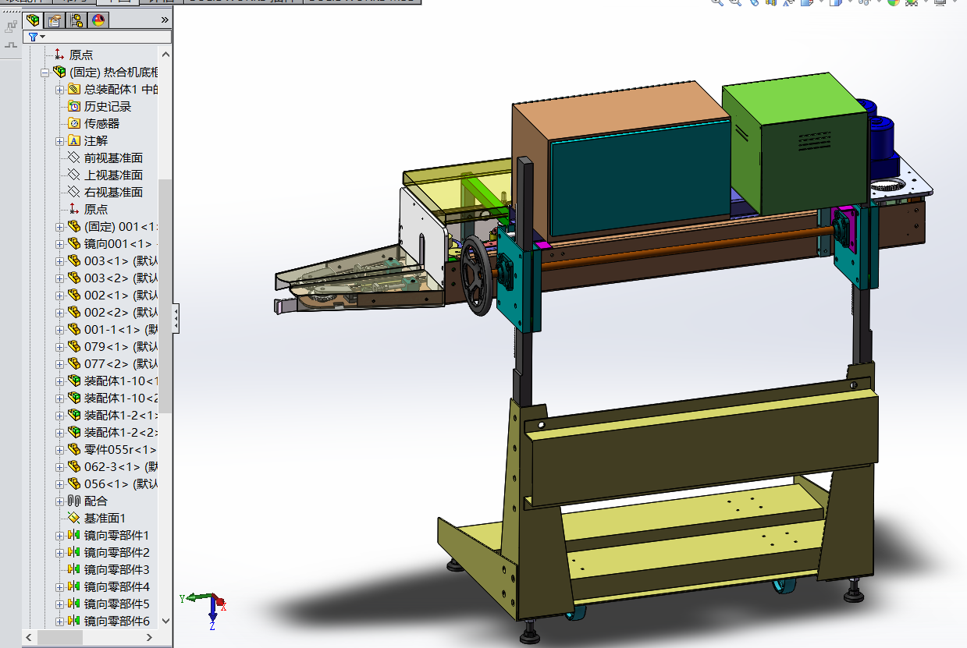Expand the 注解 annotations node
Image resolution: width=967 pixels, height=648 pixels.
60,140
